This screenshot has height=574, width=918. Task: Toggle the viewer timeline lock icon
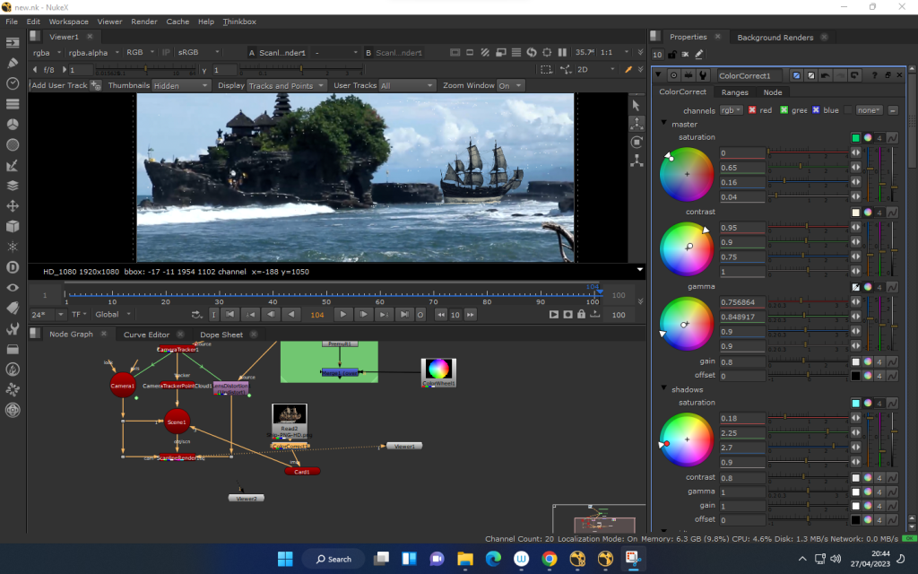click(x=581, y=315)
